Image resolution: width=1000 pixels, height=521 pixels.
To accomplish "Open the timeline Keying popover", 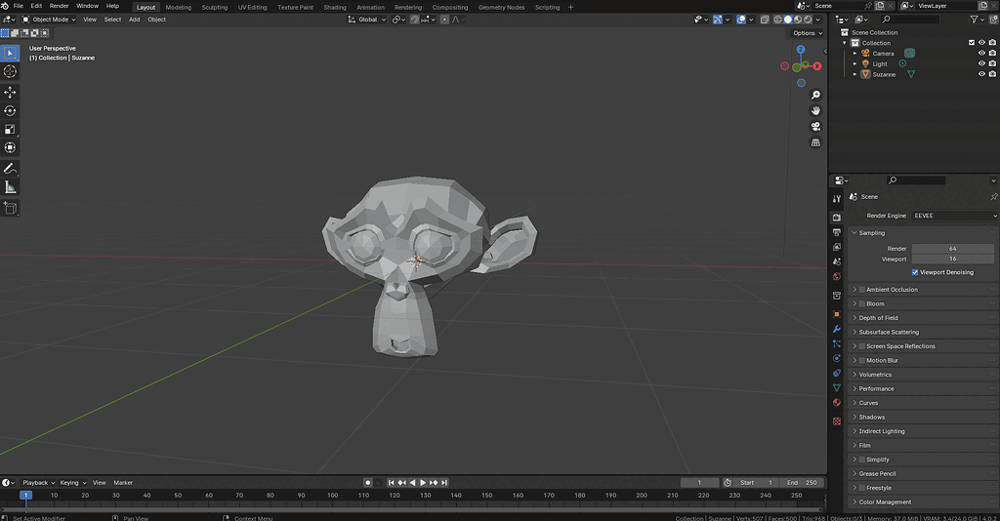I will point(72,483).
